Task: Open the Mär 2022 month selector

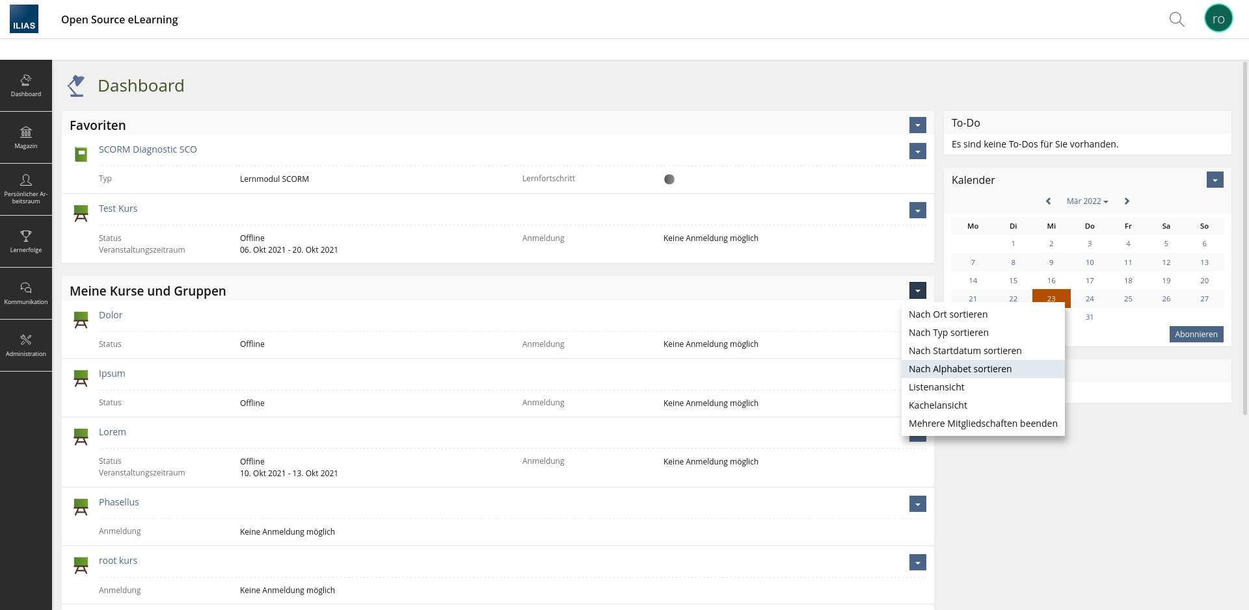Action: pyautogui.click(x=1087, y=201)
